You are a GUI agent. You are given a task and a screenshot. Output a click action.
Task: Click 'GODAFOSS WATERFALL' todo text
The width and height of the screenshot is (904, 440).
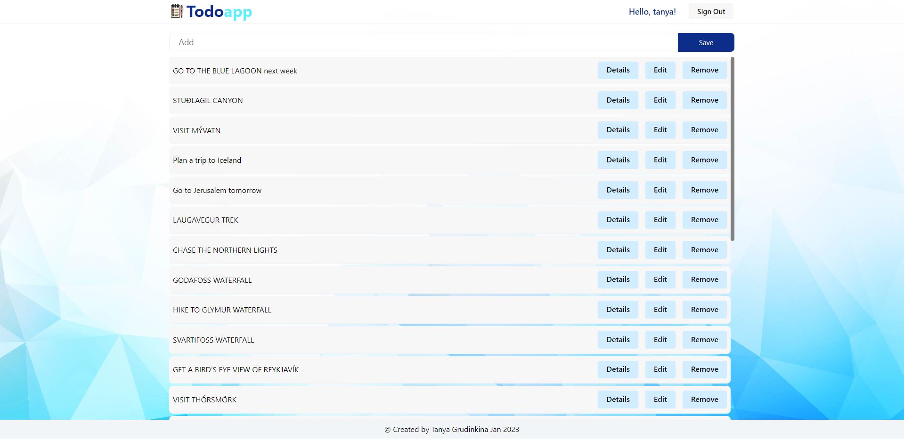212,280
